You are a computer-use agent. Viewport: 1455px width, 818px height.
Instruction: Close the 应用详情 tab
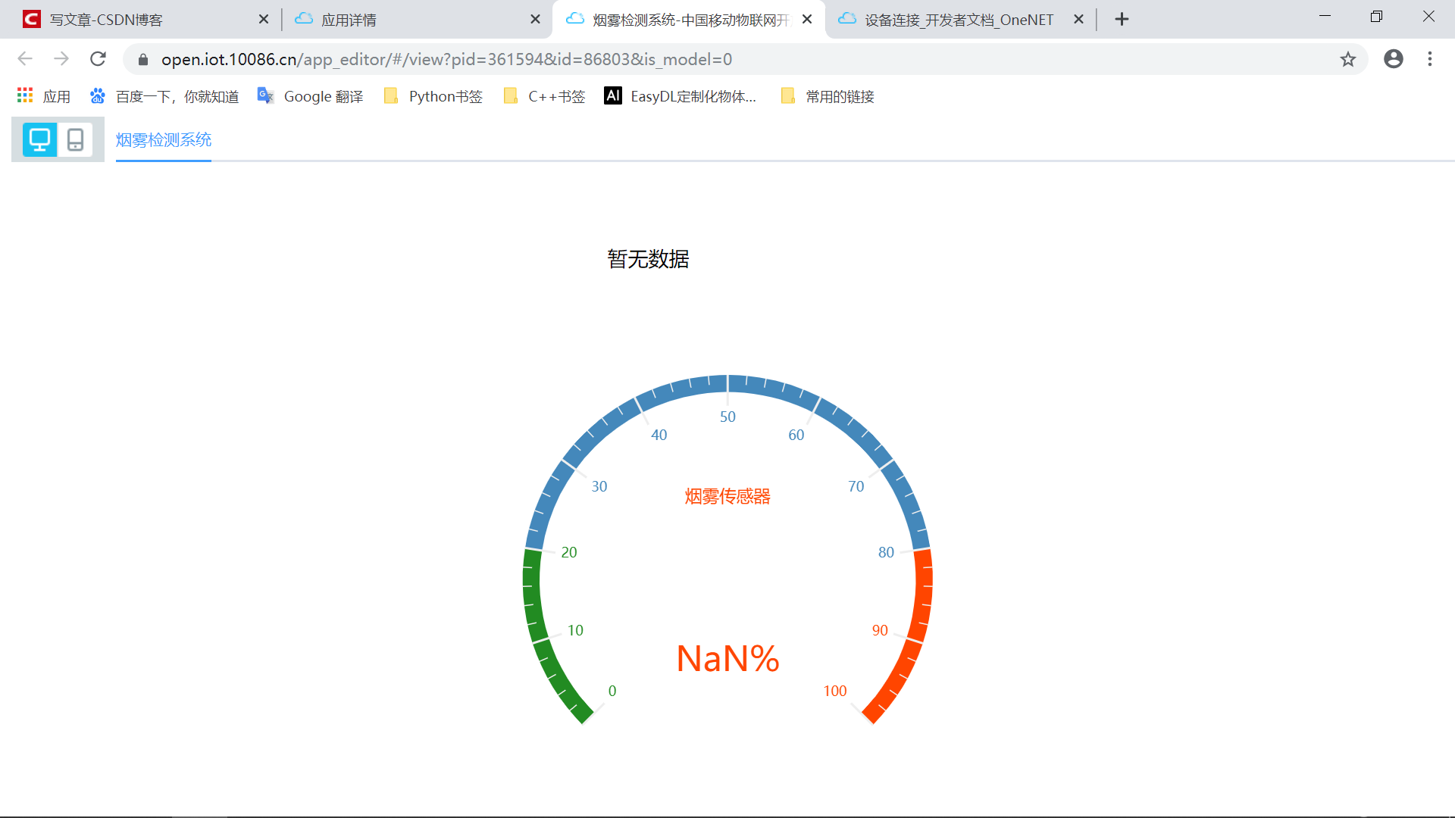point(535,20)
